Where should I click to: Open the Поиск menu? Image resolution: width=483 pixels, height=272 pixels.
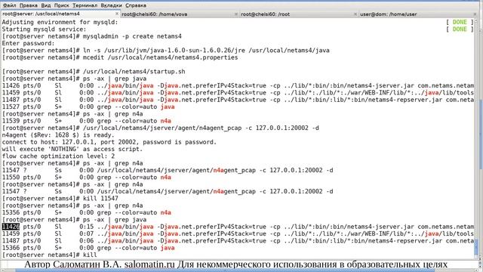(62, 5)
